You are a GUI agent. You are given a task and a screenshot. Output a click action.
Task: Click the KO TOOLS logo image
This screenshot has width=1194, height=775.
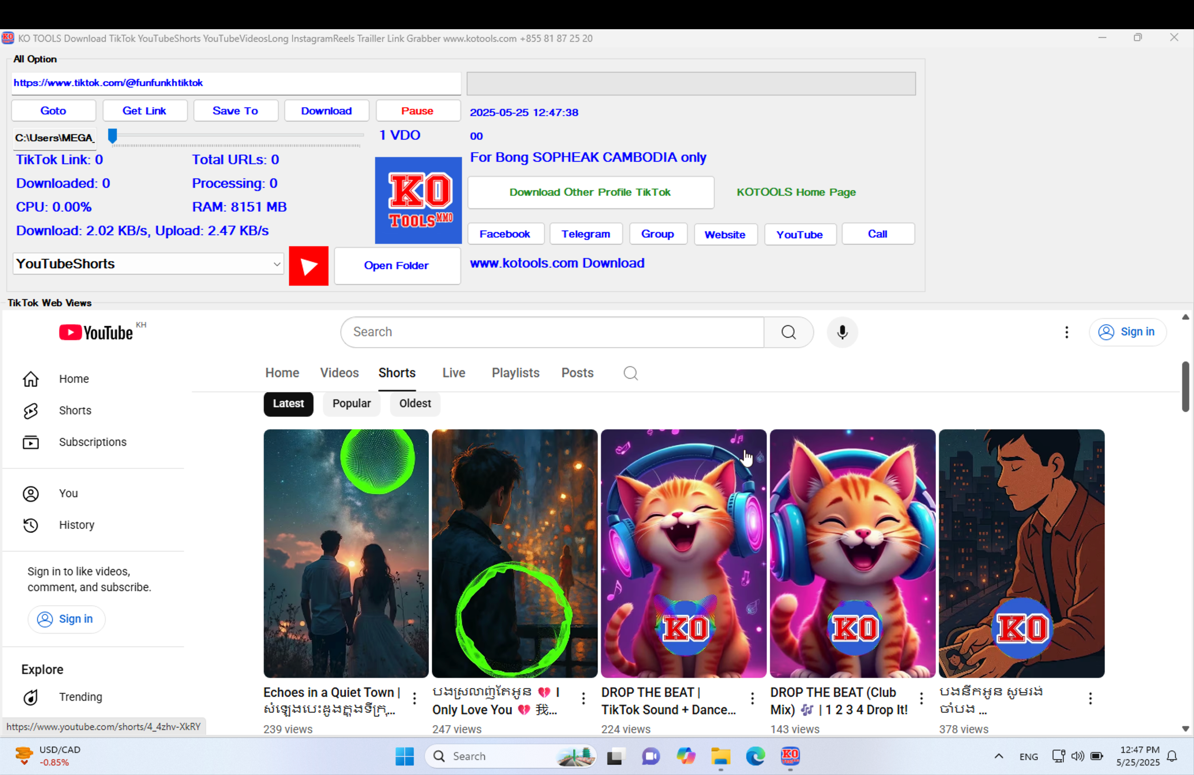coord(419,200)
